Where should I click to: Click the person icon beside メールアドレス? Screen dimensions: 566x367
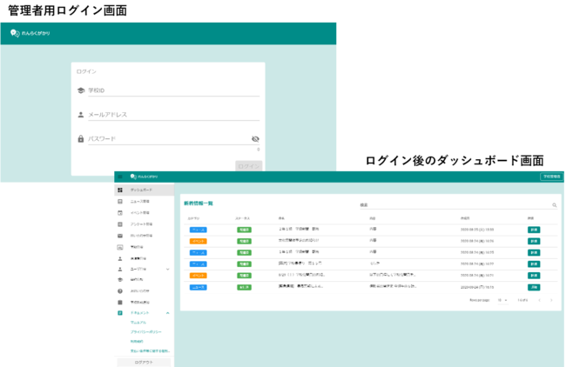[81, 115]
